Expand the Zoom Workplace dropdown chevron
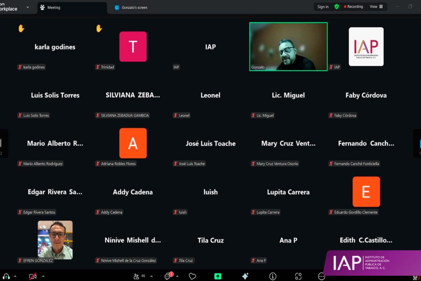This screenshot has height=281, width=421. (28, 7)
